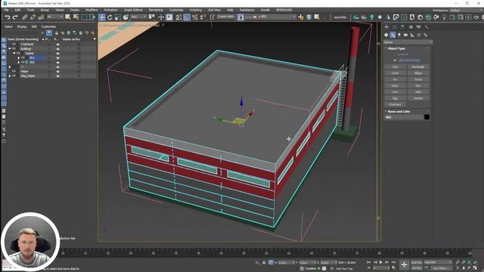Activate the Select and Scale tool
Image resolution: width=484 pixels, height=272 pixels.
tap(118, 17)
